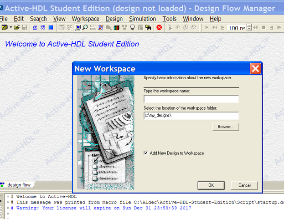The width and height of the screenshot is (284, 219).
Task: Click the grayed gears toolbar icon
Action: pyautogui.click(x=69, y=27)
